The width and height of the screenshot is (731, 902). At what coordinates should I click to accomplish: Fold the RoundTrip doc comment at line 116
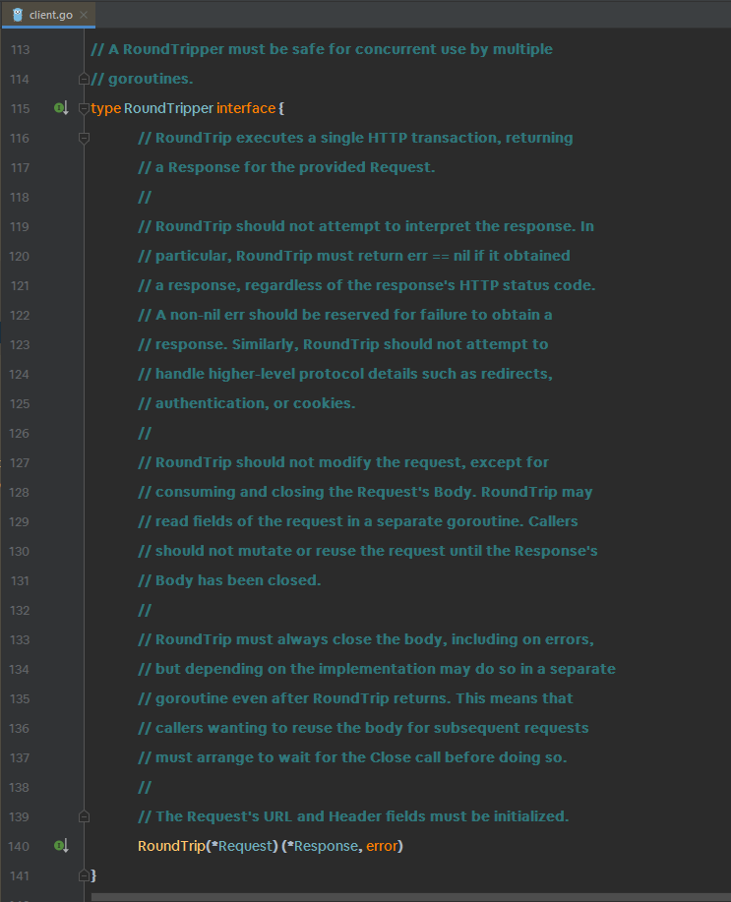pyautogui.click(x=84, y=138)
